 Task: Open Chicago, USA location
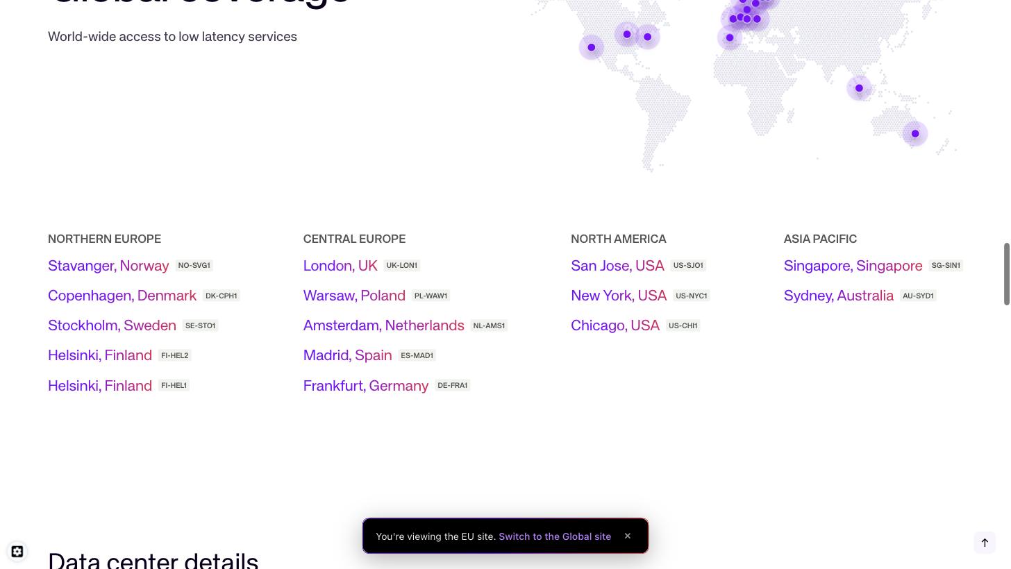coord(615,325)
